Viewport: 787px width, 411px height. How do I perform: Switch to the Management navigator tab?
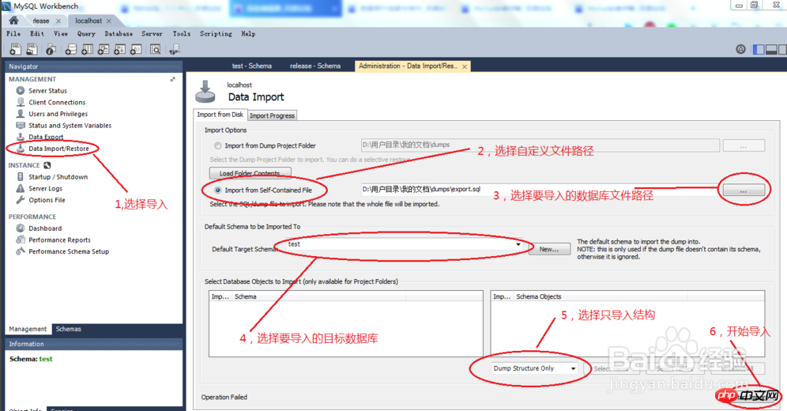point(28,330)
